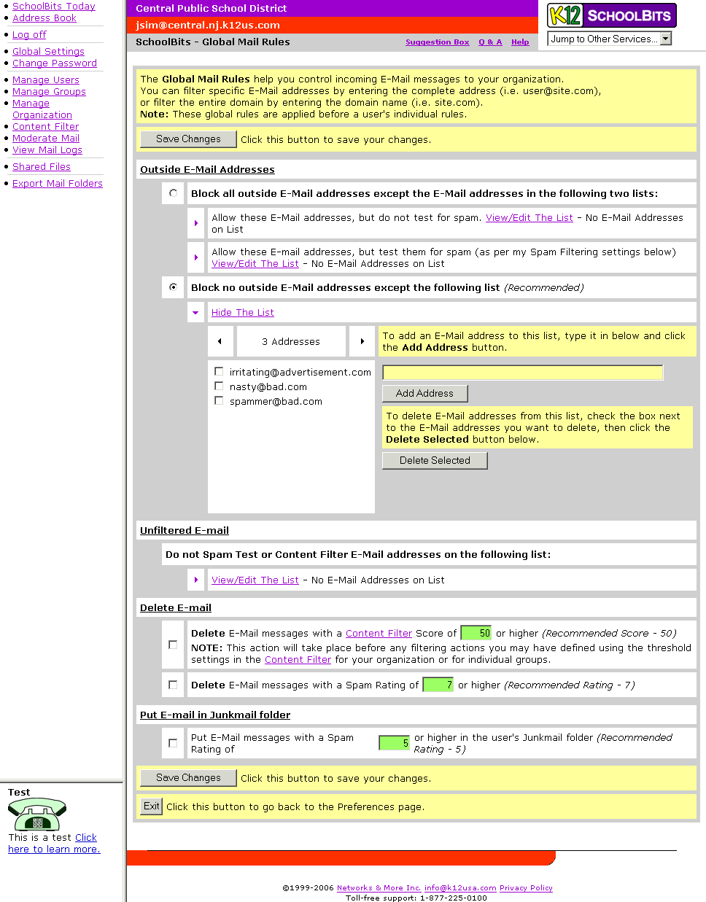Follow Content Filter link next to 'Score of'

click(379, 633)
